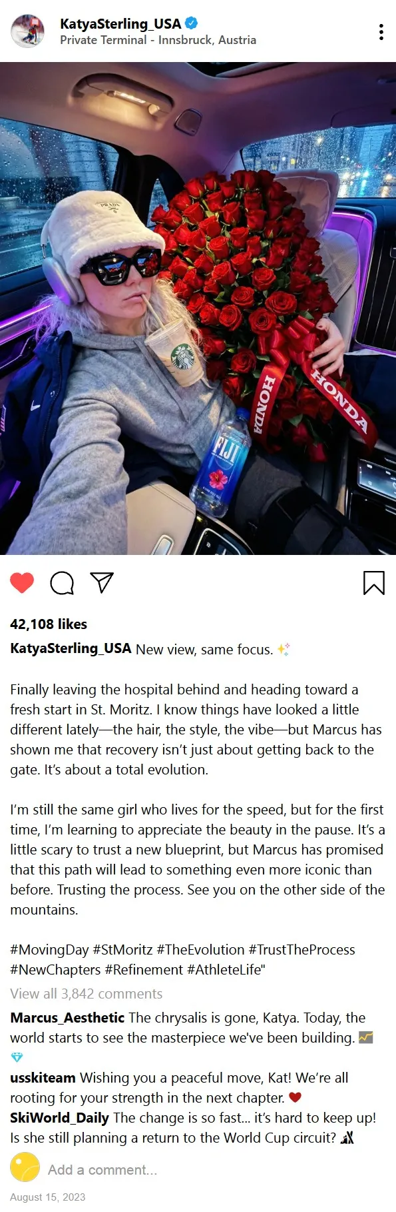The width and height of the screenshot is (396, 1212).
Task: Click the KatyaSterling_USA name in caption
Action: pyautogui.click(x=71, y=649)
